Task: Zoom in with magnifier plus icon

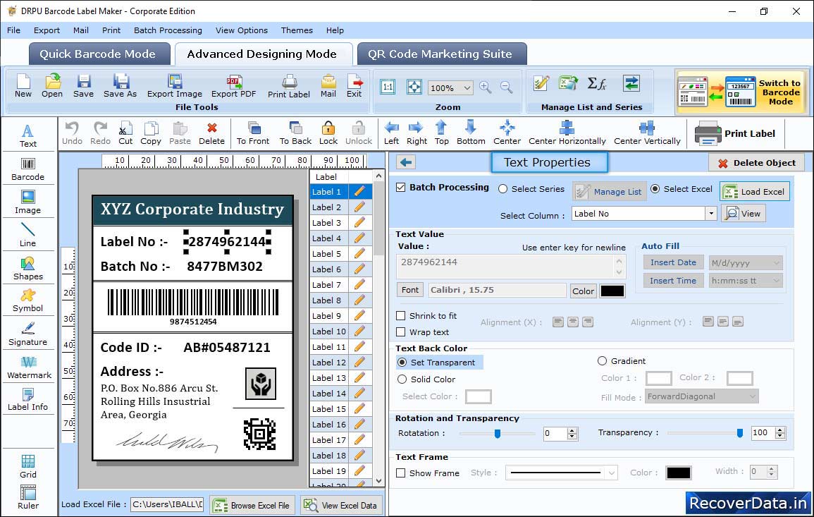Action: (486, 87)
